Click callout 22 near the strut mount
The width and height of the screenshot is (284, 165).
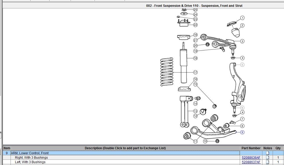click(195, 25)
